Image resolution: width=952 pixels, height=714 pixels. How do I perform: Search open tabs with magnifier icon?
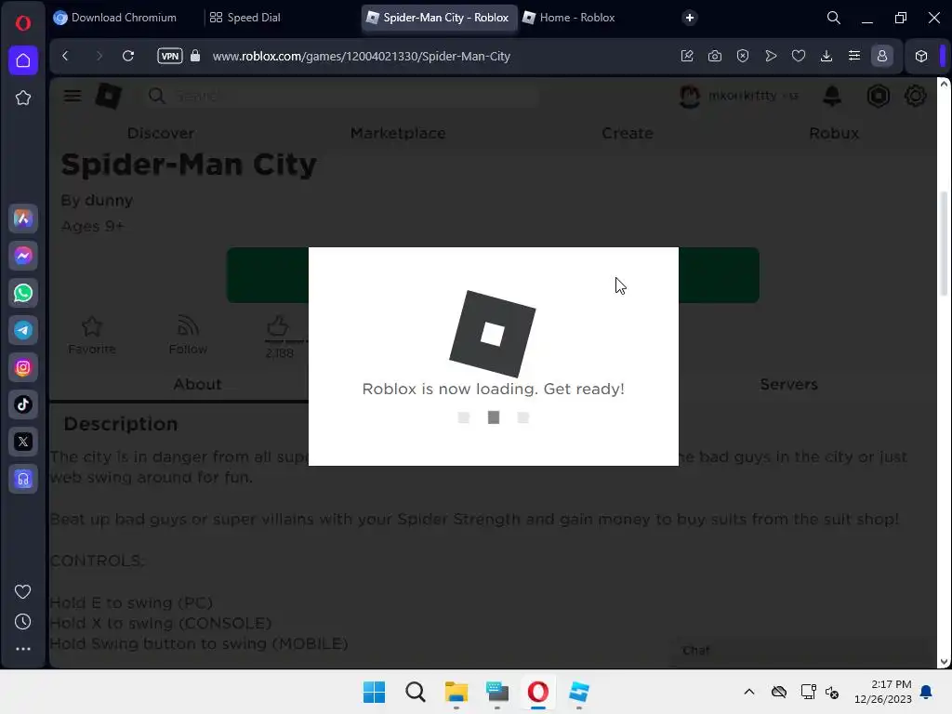[x=834, y=18]
